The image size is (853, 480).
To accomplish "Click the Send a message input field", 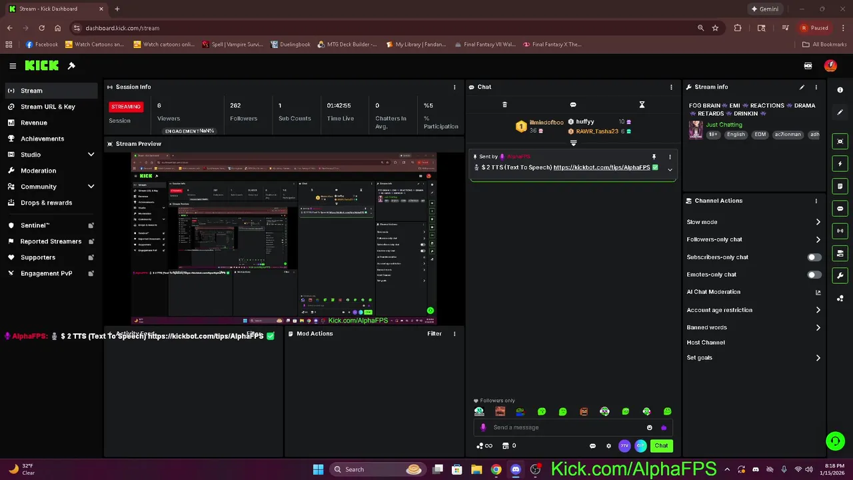I will [574, 427].
